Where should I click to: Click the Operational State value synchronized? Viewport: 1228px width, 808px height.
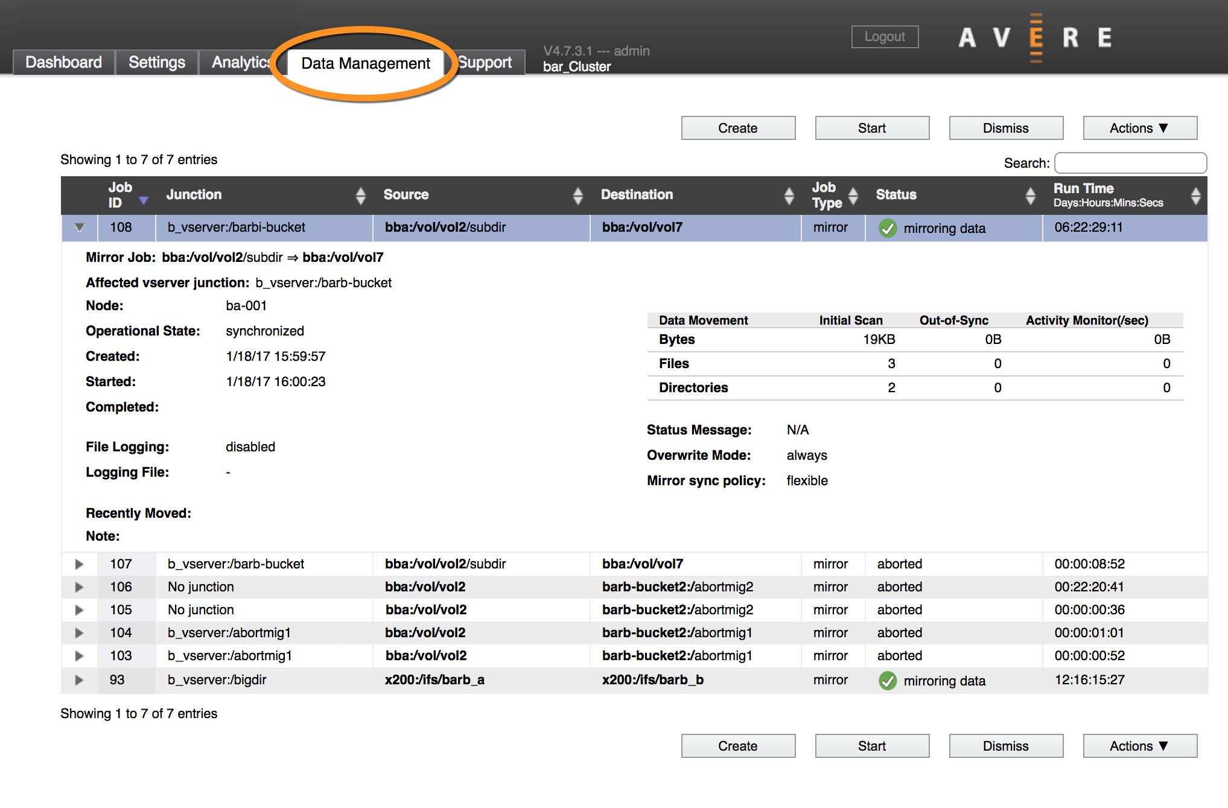(x=265, y=331)
